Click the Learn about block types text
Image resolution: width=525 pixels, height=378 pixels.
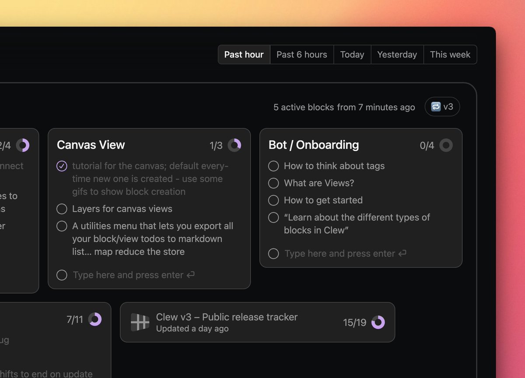(357, 224)
